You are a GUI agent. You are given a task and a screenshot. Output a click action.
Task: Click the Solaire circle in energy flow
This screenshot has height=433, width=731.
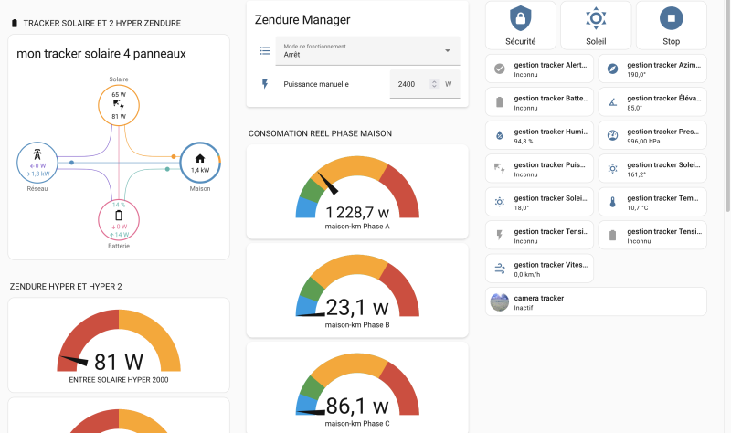[x=119, y=105]
